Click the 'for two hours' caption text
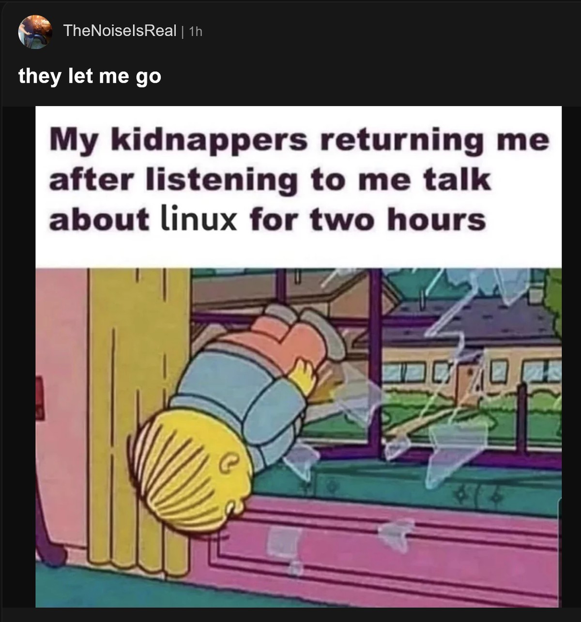The width and height of the screenshot is (581, 622). coord(368,219)
